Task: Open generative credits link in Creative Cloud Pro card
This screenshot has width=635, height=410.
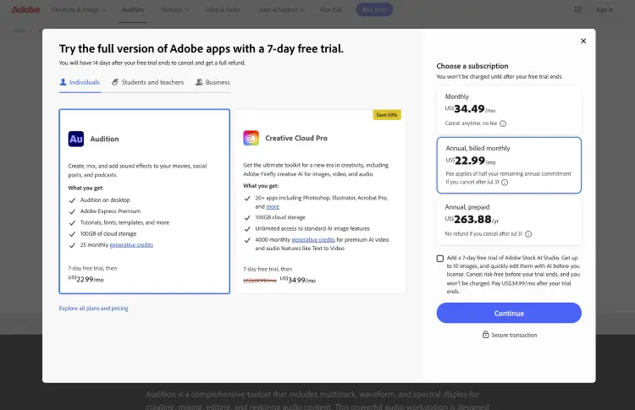Action: coord(313,239)
